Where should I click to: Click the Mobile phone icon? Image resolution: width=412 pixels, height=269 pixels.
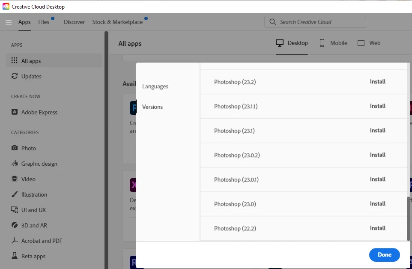pyautogui.click(x=322, y=43)
